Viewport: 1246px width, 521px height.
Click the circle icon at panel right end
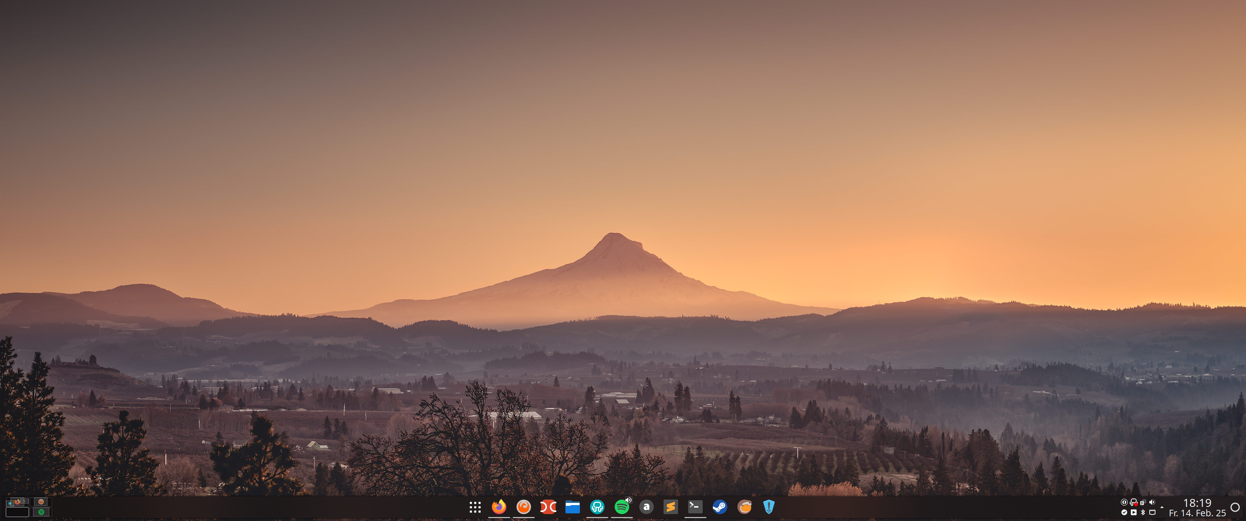1235,507
